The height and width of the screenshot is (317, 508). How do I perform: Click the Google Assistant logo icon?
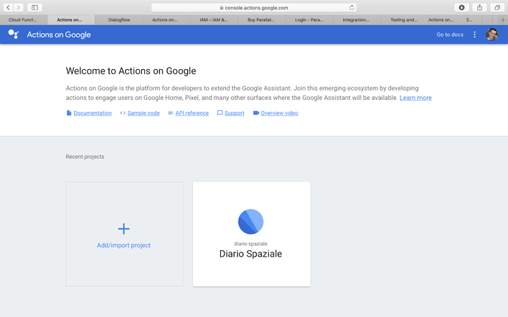13,35
